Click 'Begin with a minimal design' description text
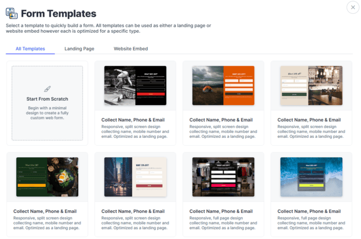 [47, 113]
